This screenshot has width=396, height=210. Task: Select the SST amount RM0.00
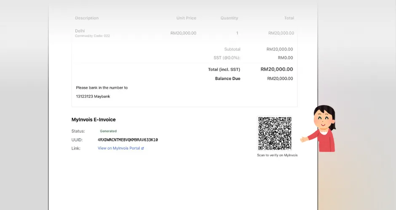[285, 58]
